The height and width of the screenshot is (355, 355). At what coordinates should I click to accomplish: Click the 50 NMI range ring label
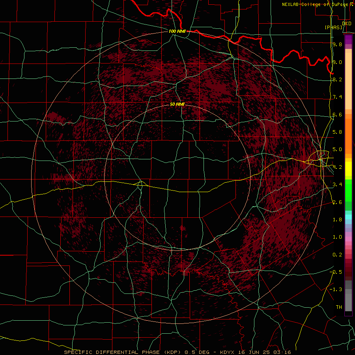(x=177, y=105)
